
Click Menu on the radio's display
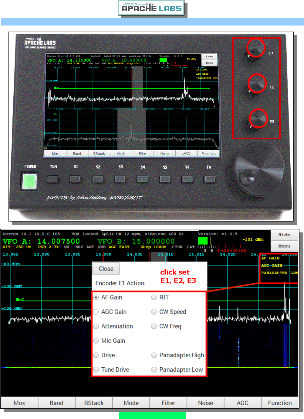(209, 63)
